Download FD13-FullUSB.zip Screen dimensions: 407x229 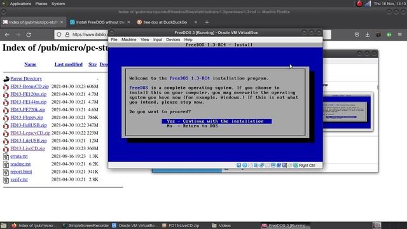tap(29, 125)
